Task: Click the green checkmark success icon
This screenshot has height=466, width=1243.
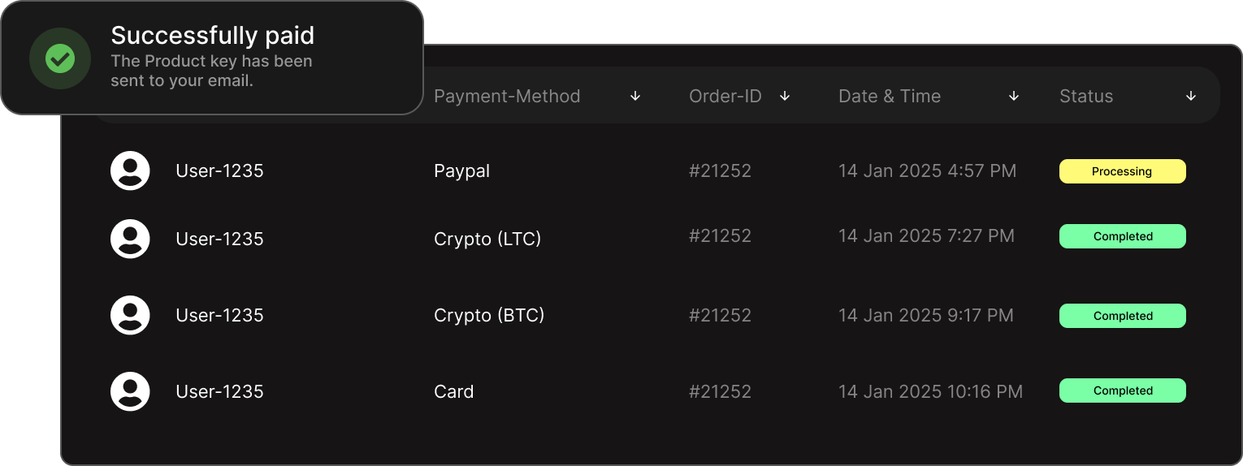Action: pyautogui.click(x=60, y=58)
